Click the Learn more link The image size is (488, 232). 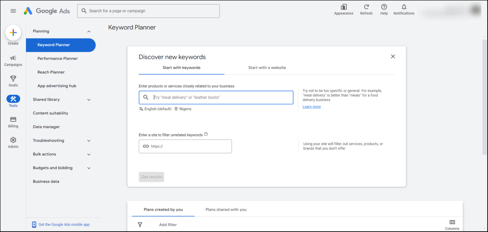312,107
